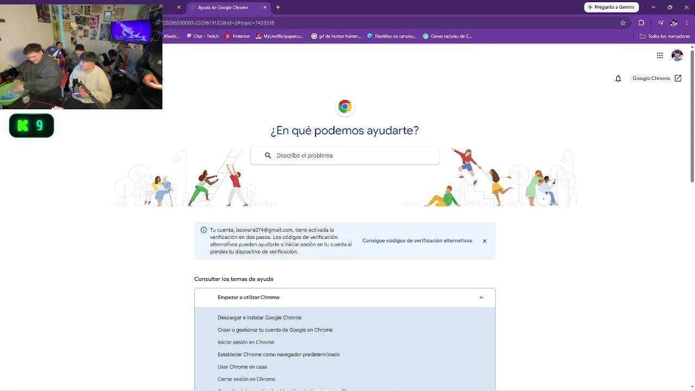
Task: Click the ¿En qué podemos ayudarte? heading
Action: point(345,131)
